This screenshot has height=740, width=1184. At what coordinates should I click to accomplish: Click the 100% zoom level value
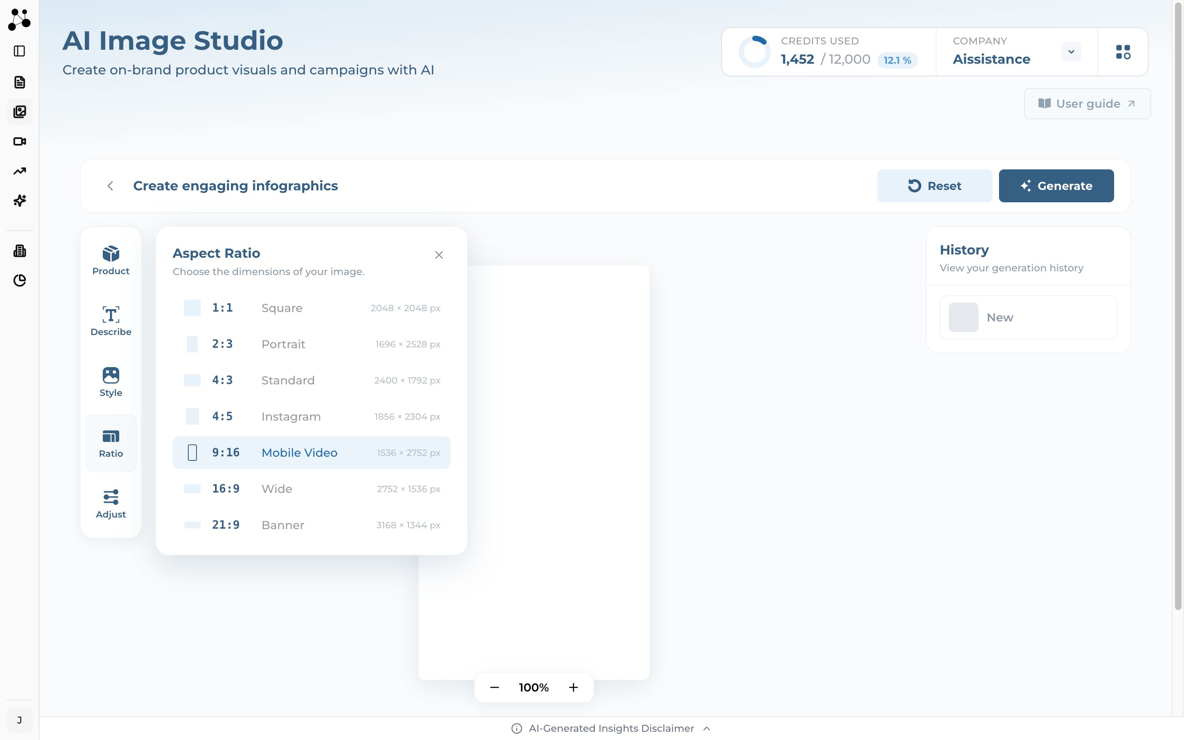534,688
